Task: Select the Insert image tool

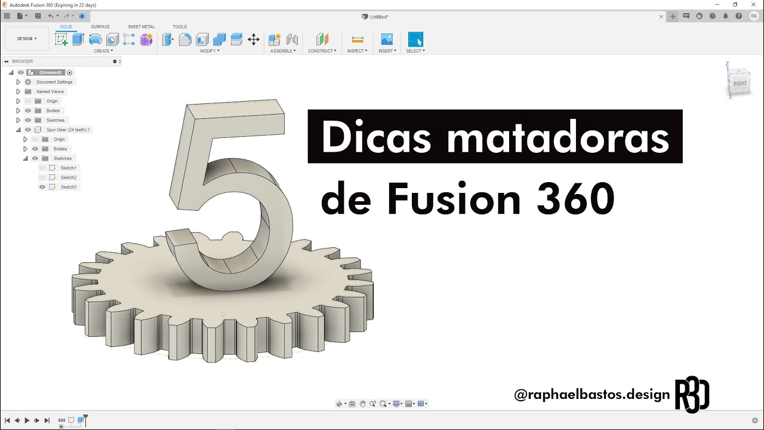Action: pyautogui.click(x=387, y=40)
